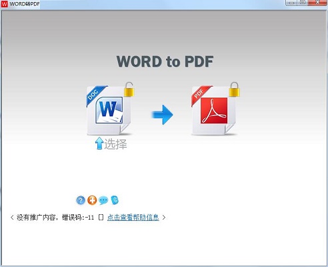
Task: Click the 选择 select file button
Action: [111, 144]
